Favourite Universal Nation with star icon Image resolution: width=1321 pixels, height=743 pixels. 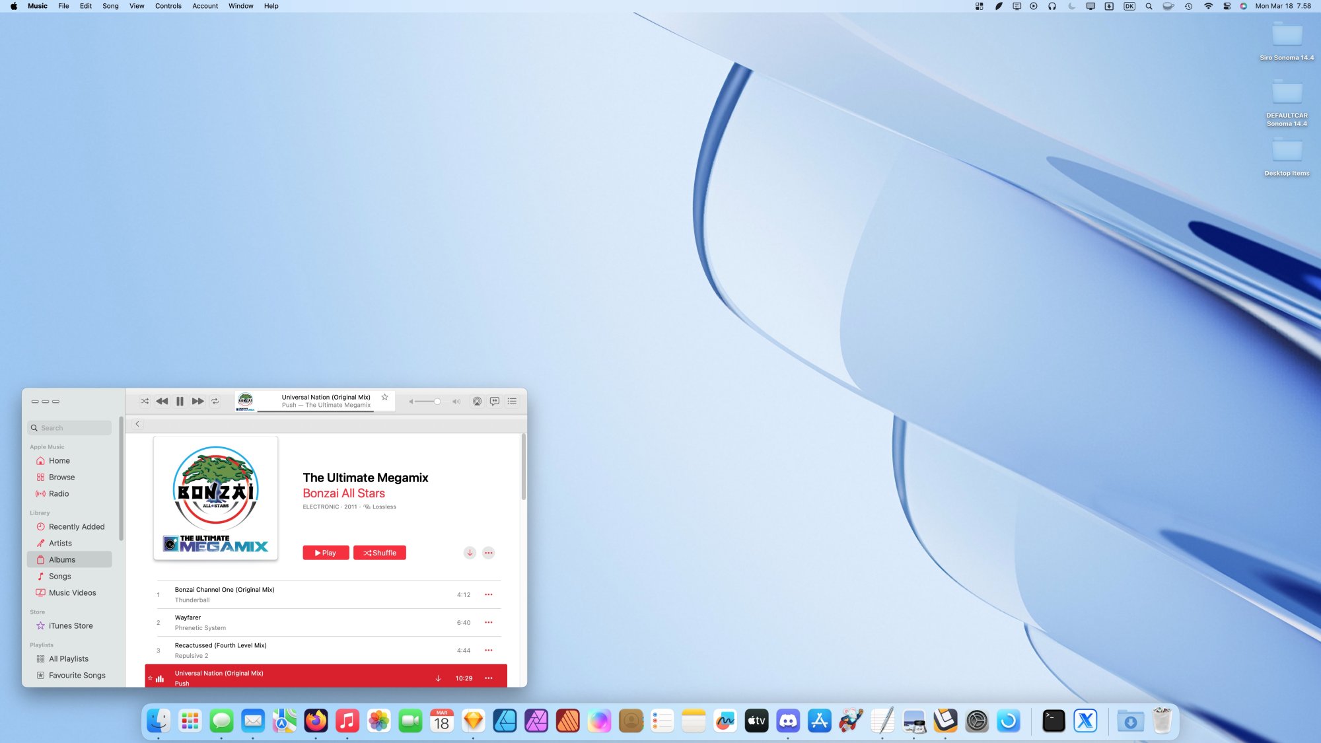click(384, 397)
